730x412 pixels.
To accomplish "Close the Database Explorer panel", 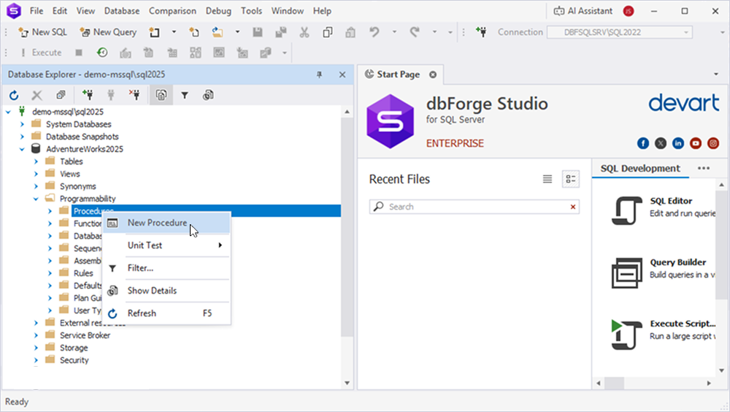I will click(x=342, y=75).
